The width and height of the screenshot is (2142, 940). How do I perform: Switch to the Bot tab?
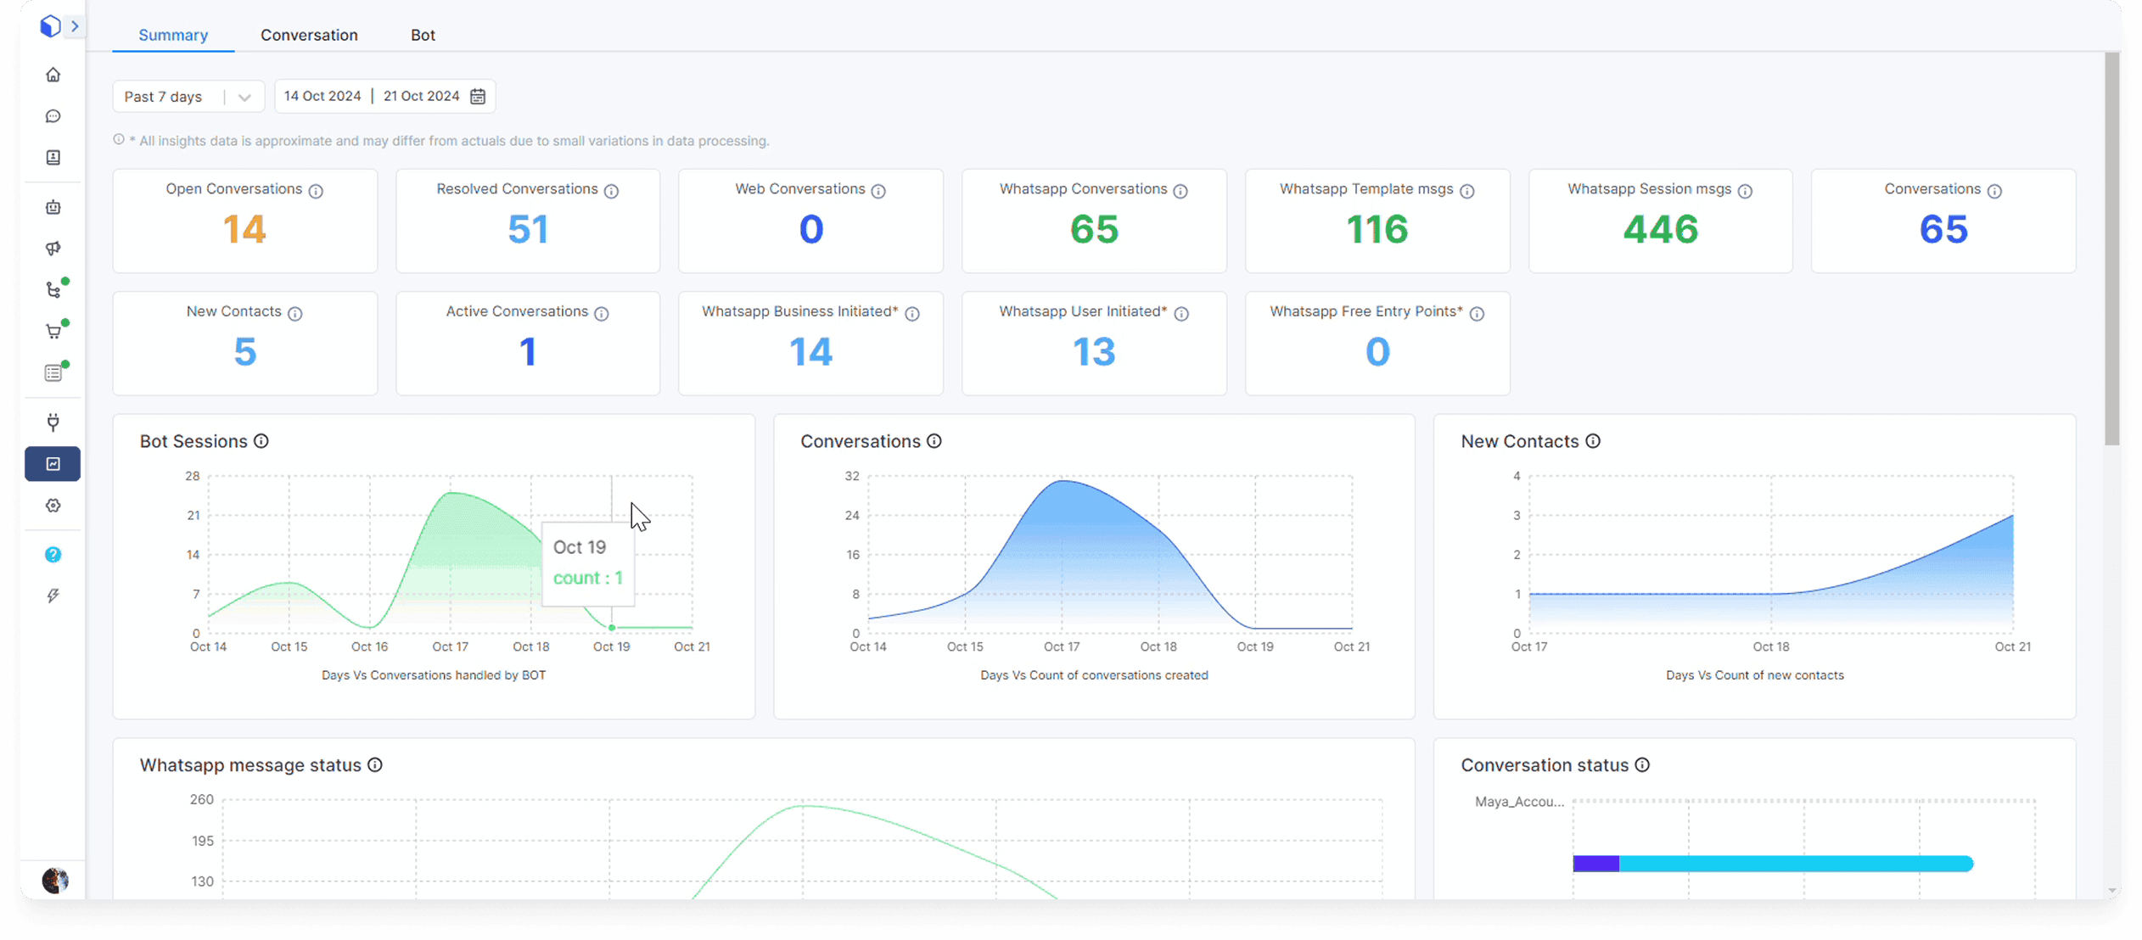(423, 35)
